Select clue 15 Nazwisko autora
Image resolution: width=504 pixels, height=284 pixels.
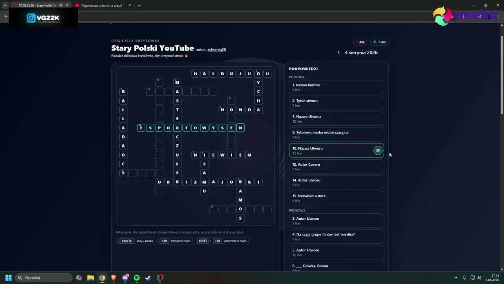(336, 198)
